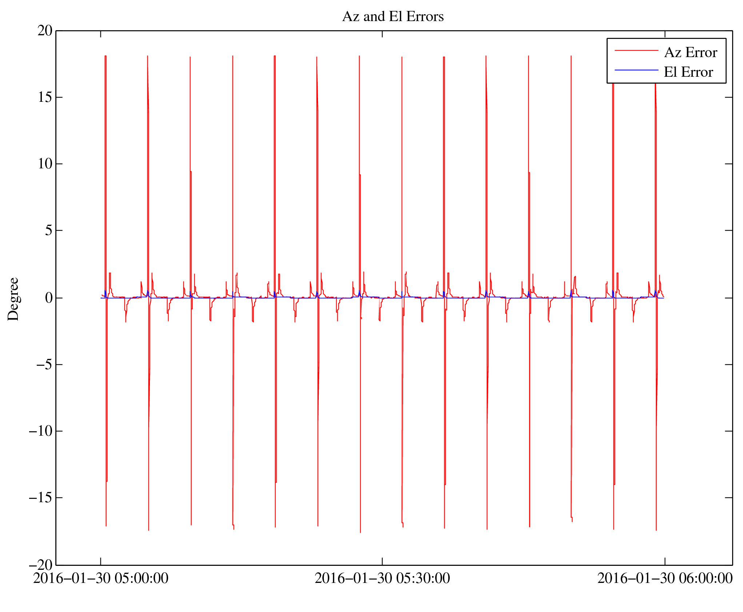
Task: Click the blue El Error legend line
Action: pyautogui.click(x=636, y=70)
